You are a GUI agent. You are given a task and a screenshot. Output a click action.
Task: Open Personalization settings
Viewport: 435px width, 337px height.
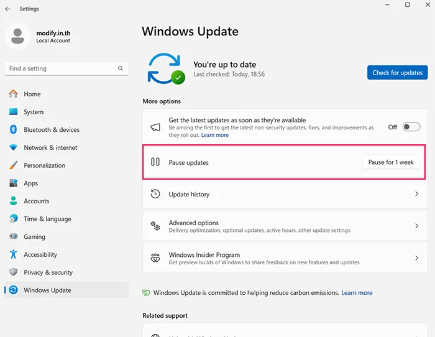pyautogui.click(x=66, y=165)
